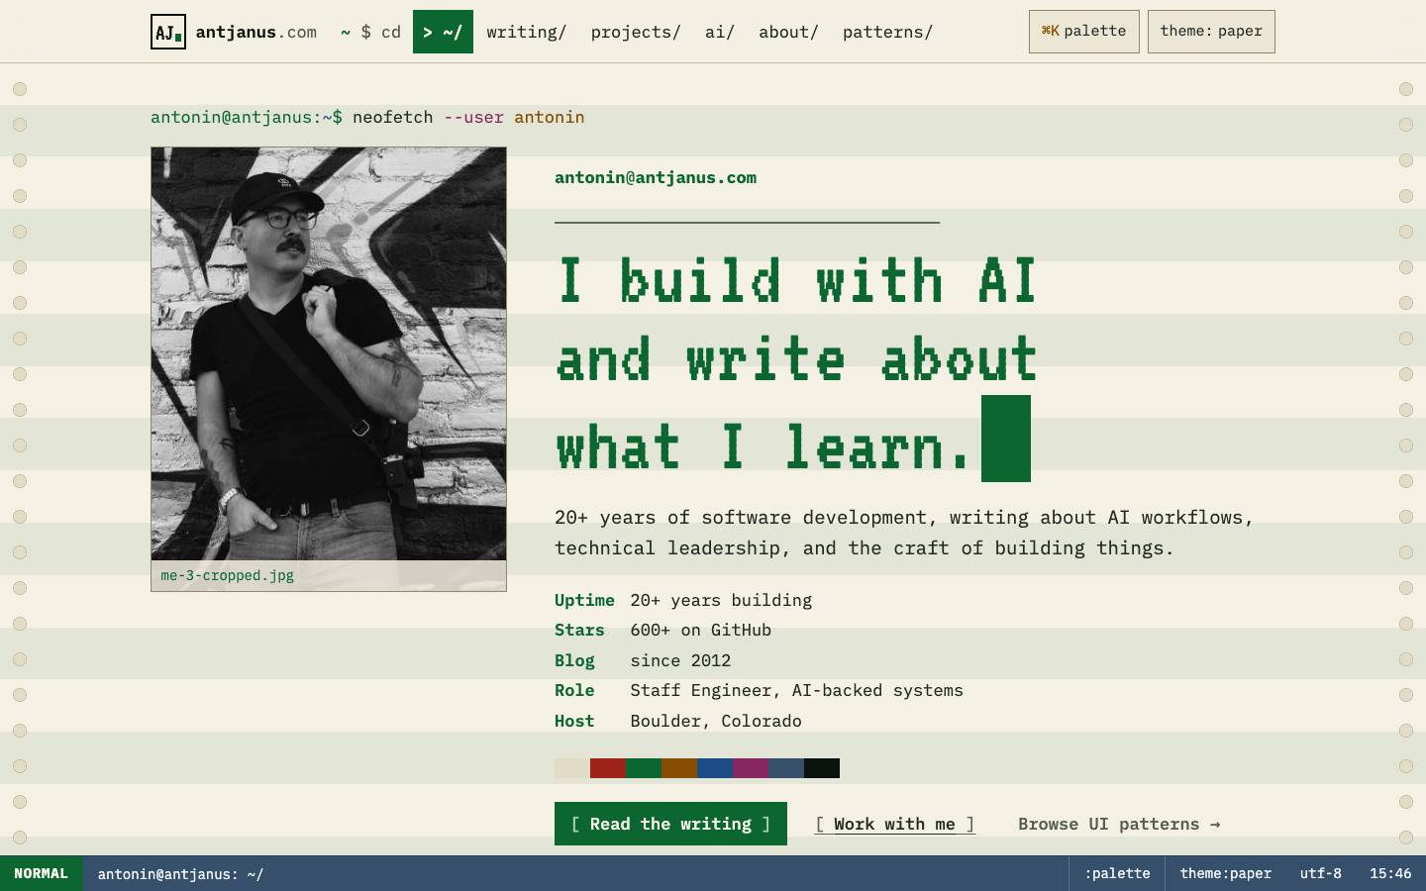Viewport: 1426px width, 891px height.
Task: Follow the Work with me link
Action: (894, 824)
